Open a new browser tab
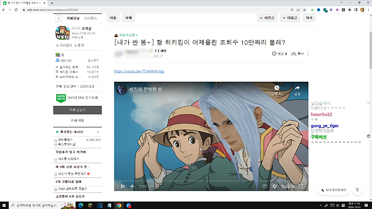The image size is (372, 209). tap(52, 3)
